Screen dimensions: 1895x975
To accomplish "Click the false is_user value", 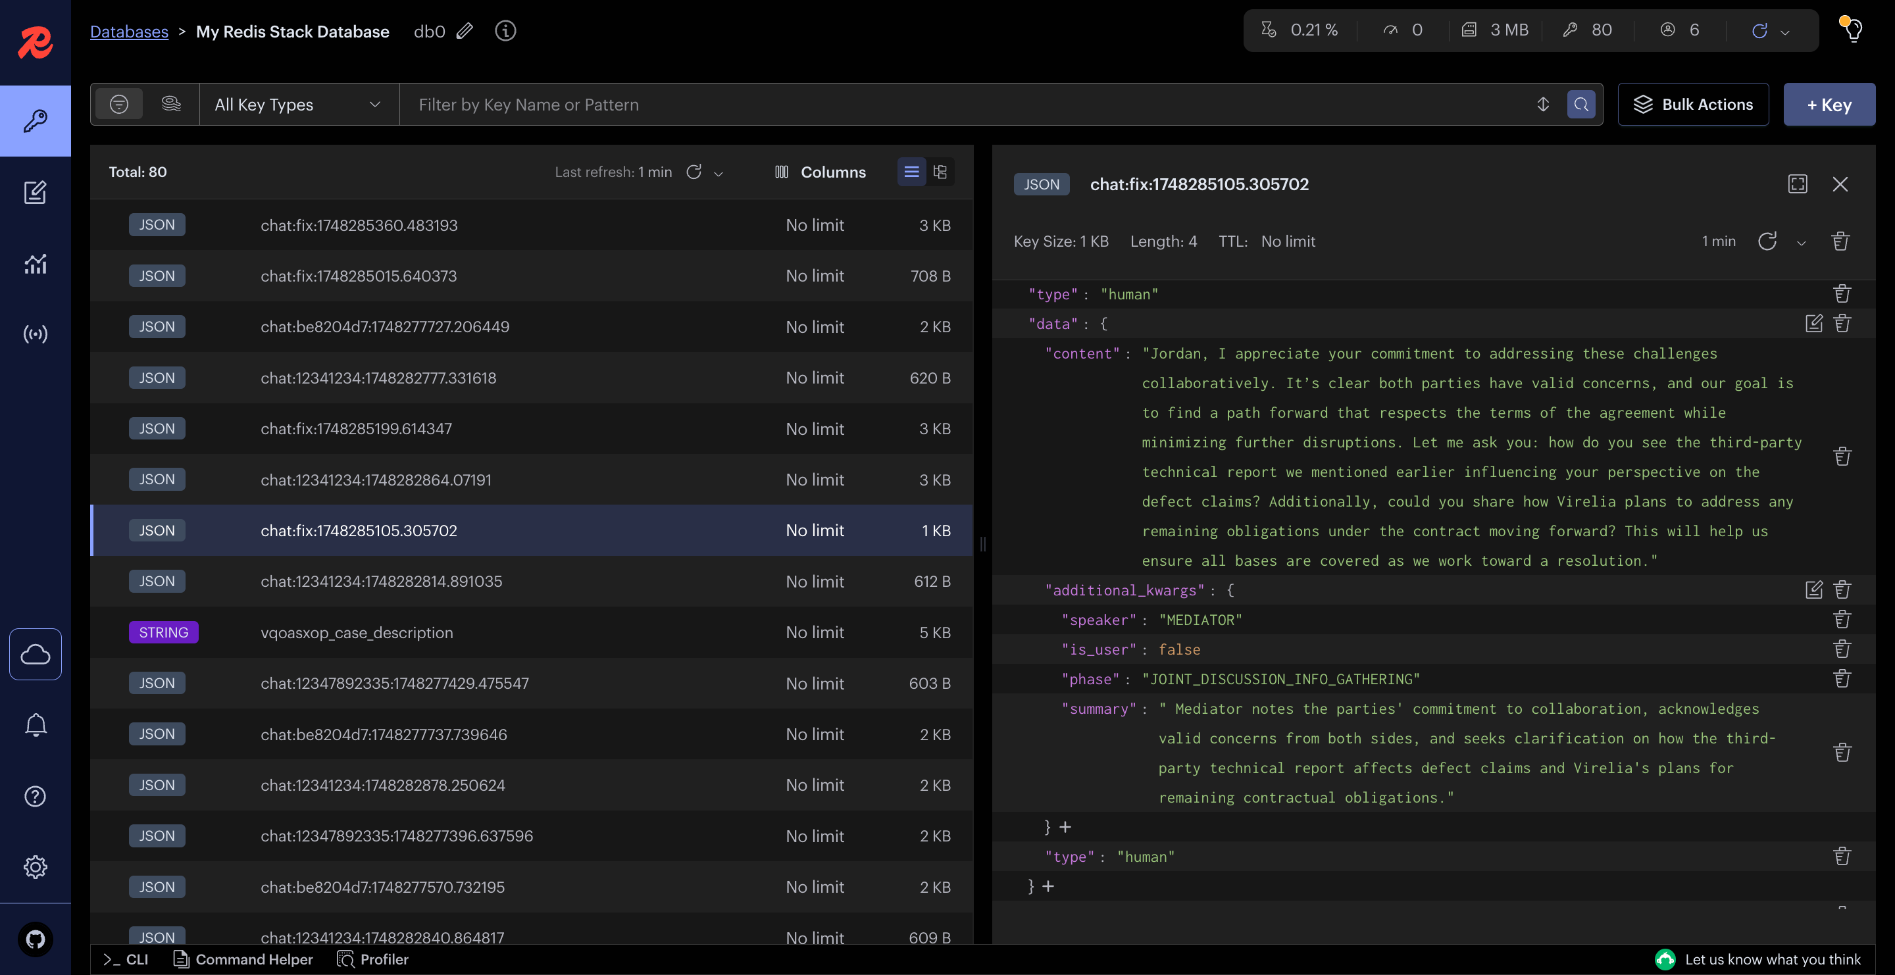I will [x=1178, y=649].
